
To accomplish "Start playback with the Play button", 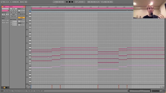I will [x=67, y=2].
